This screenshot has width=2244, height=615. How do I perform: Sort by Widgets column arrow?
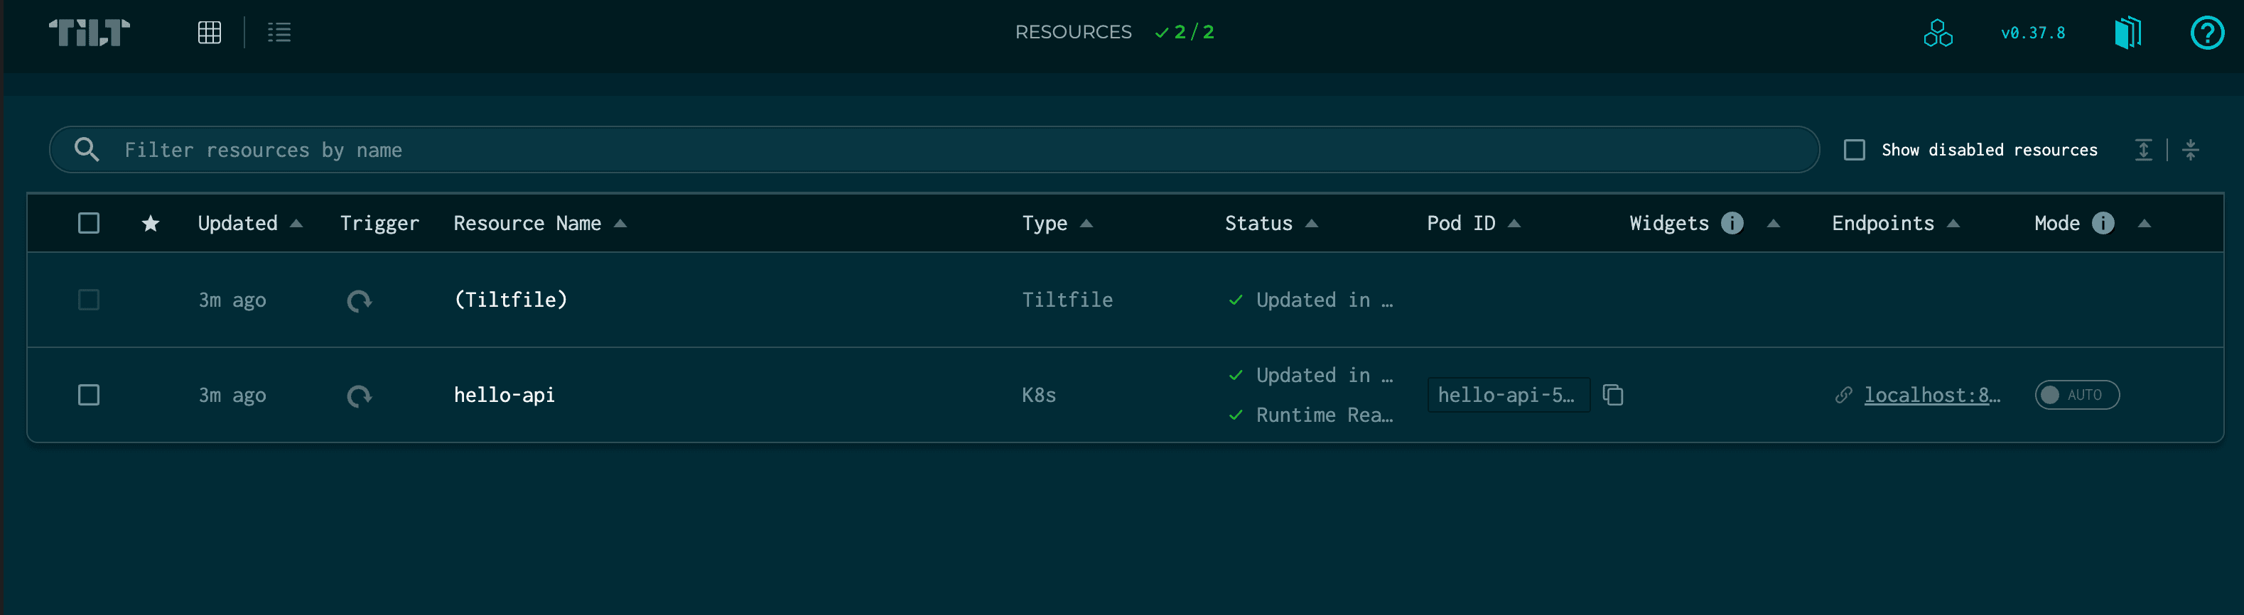[1773, 224]
